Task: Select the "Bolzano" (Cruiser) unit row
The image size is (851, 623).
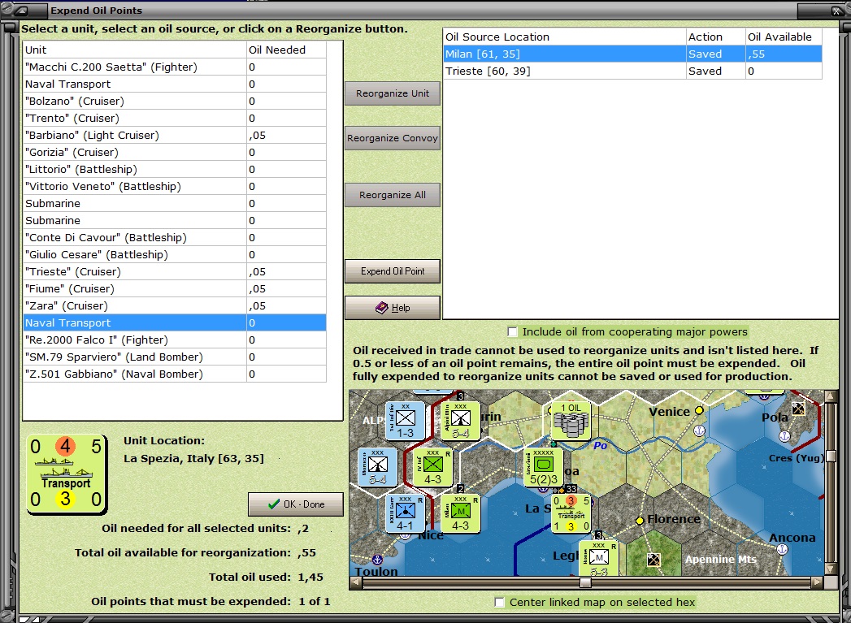Action: pyautogui.click(x=175, y=102)
